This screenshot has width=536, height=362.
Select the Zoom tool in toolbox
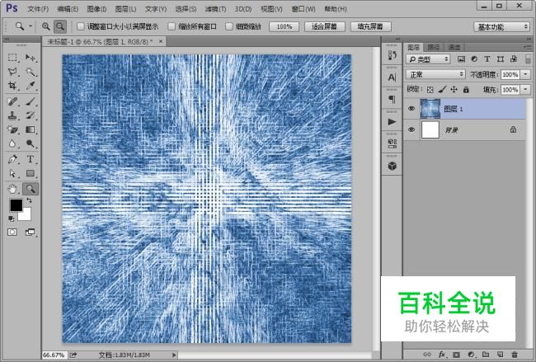[x=31, y=189]
